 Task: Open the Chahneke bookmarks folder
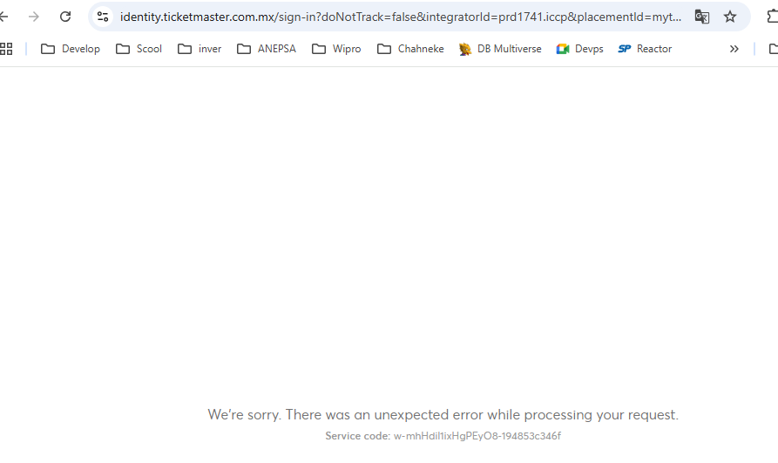point(410,49)
